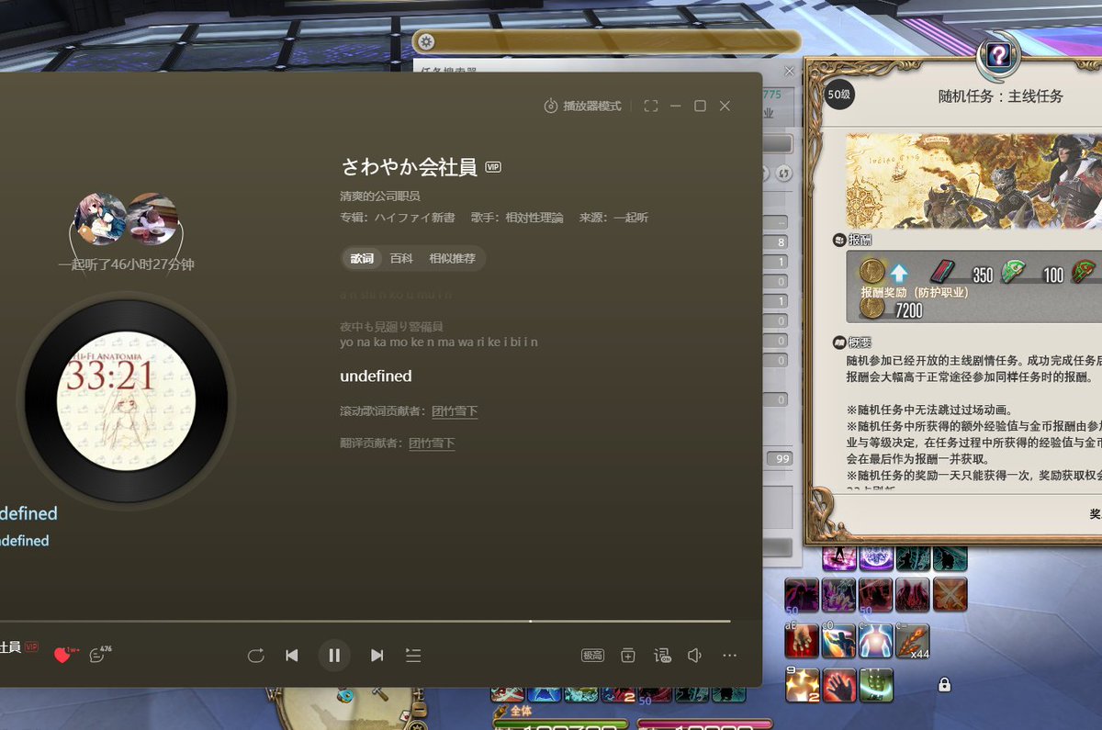Open the 极高 sound quality selector
The height and width of the screenshot is (730, 1102).
[592, 656]
